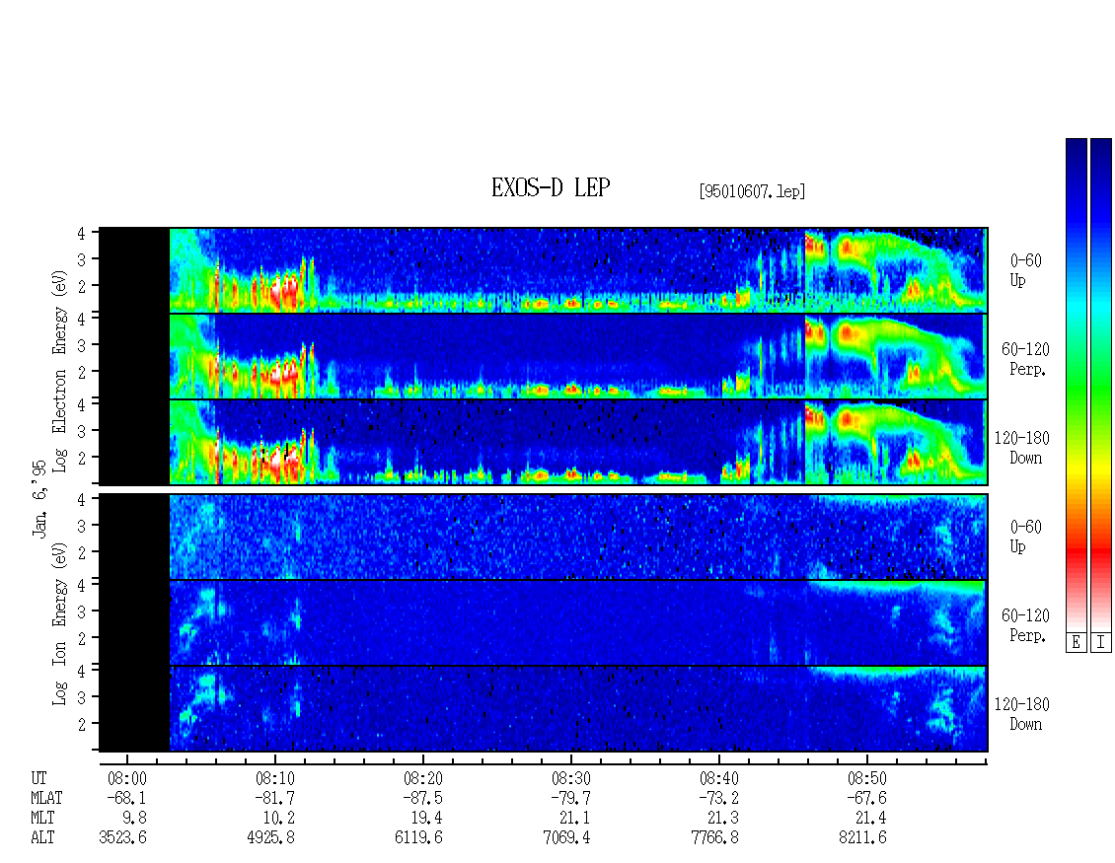Image resolution: width=1115 pixels, height=863 pixels.
Task: Click the 08:00 time tick label
Action: coord(126,778)
